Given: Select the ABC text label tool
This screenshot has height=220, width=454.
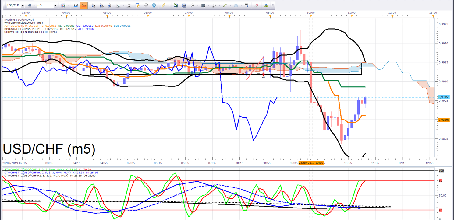Looking at the screenshot, I should pos(247,5).
